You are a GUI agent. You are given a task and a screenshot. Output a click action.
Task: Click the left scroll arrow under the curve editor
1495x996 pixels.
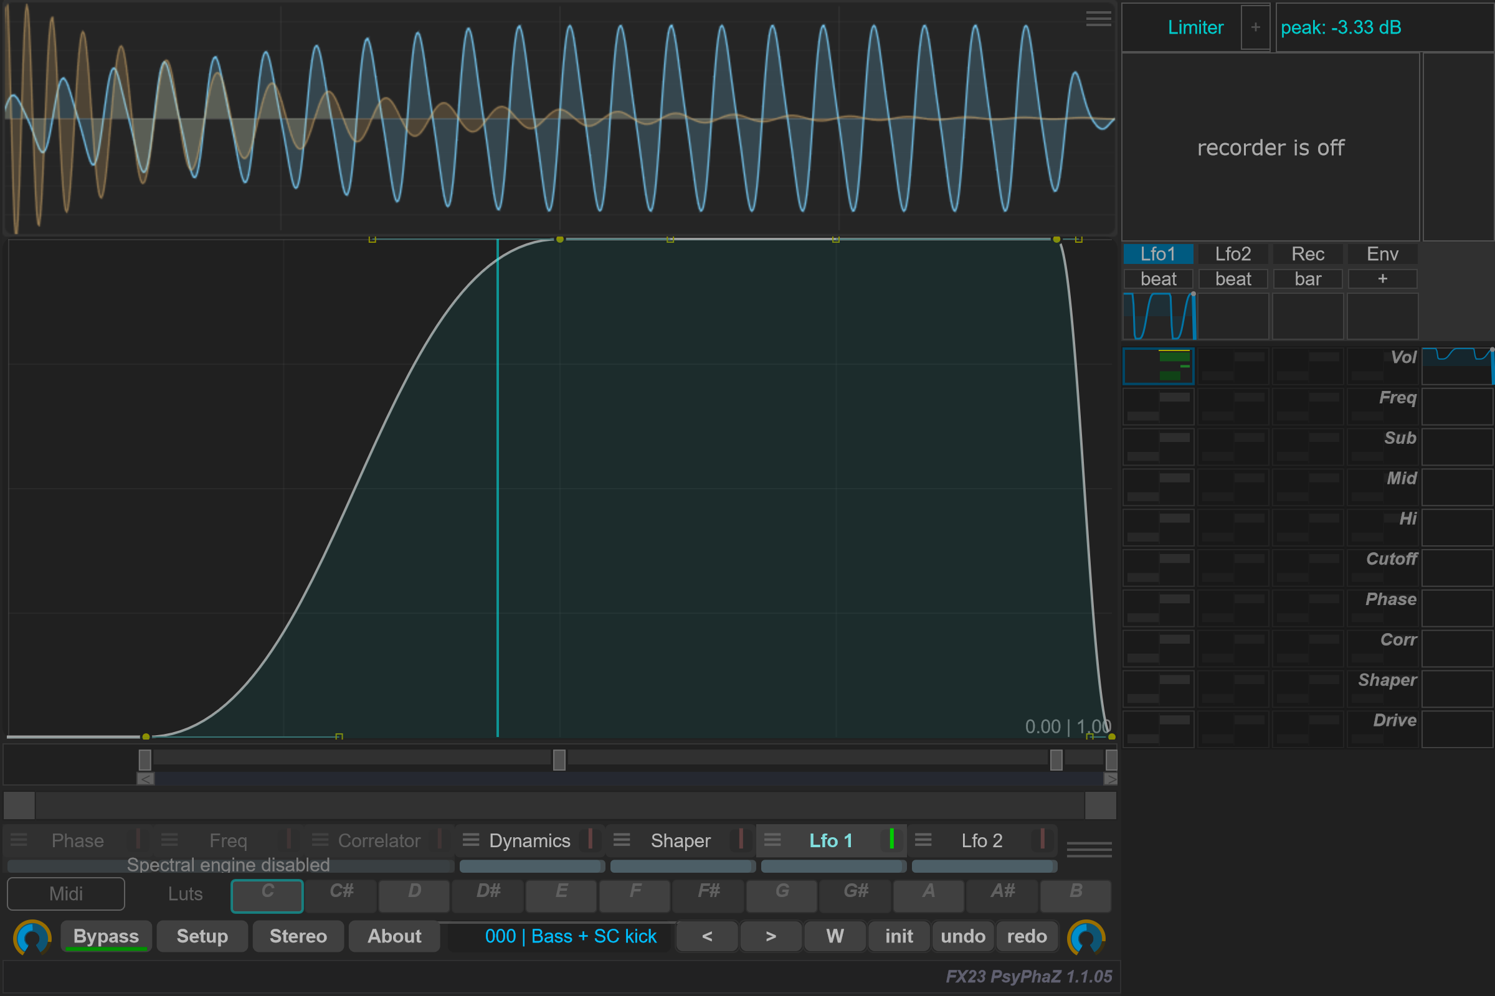[146, 779]
